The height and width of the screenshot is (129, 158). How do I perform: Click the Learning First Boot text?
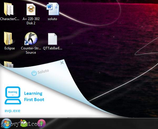[x=34, y=96]
